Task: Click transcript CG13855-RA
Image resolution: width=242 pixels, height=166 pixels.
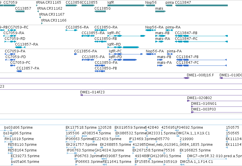Action: [x=93, y=33]
